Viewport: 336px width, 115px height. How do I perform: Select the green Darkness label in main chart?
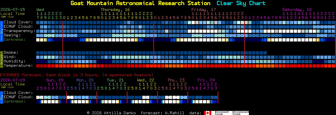pos(15,40)
